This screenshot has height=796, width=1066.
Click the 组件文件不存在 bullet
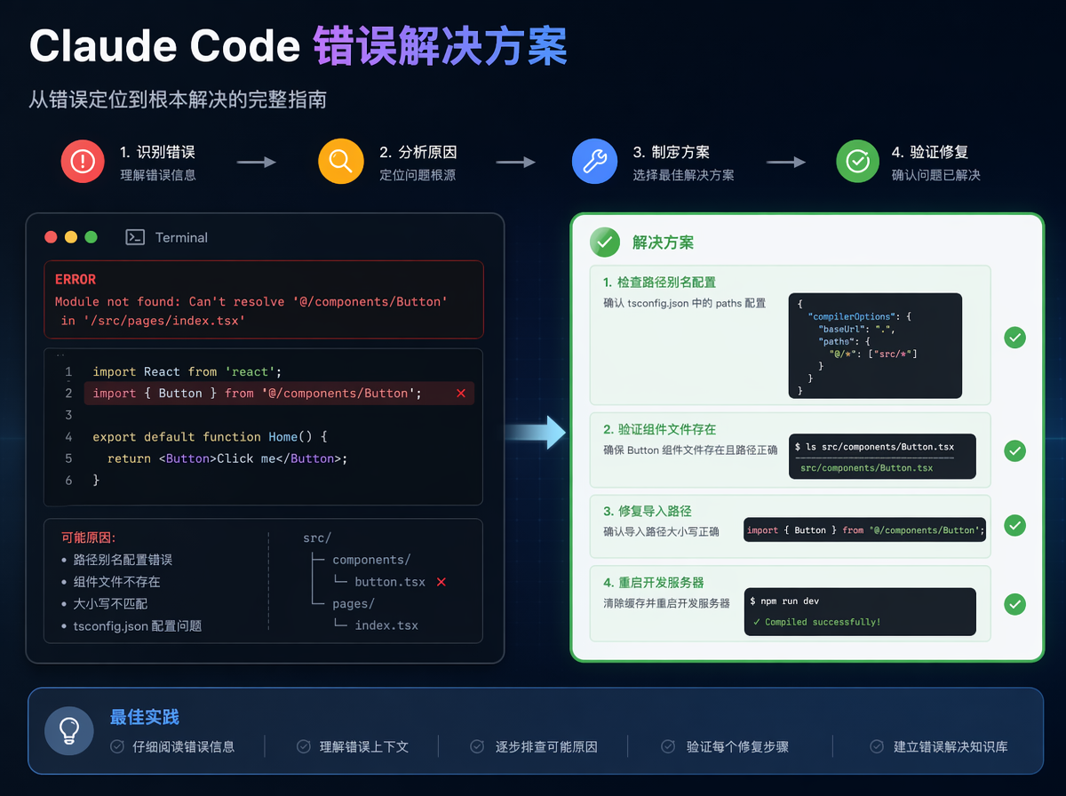[x=116, y=582]
